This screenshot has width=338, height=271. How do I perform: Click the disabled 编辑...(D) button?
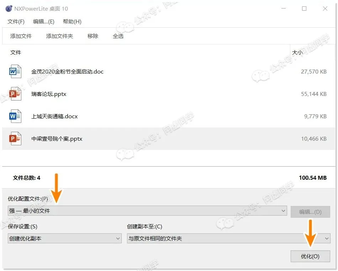[x=310, y=212]
